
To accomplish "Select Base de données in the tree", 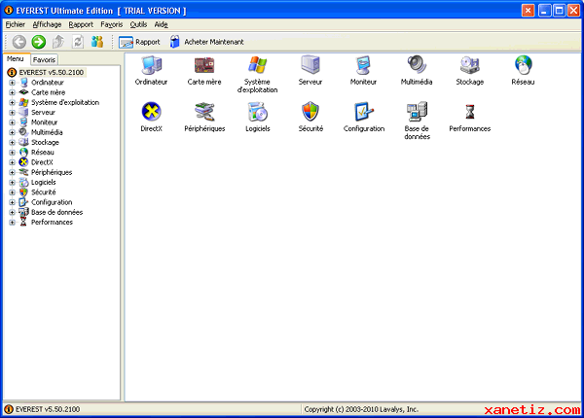I will pyautogui.click(x=56, y=212).
